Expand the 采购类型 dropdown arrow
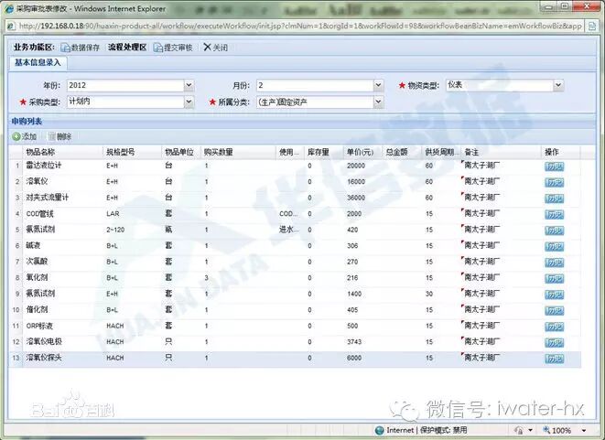The image size is (605, 440). [189, 102]
